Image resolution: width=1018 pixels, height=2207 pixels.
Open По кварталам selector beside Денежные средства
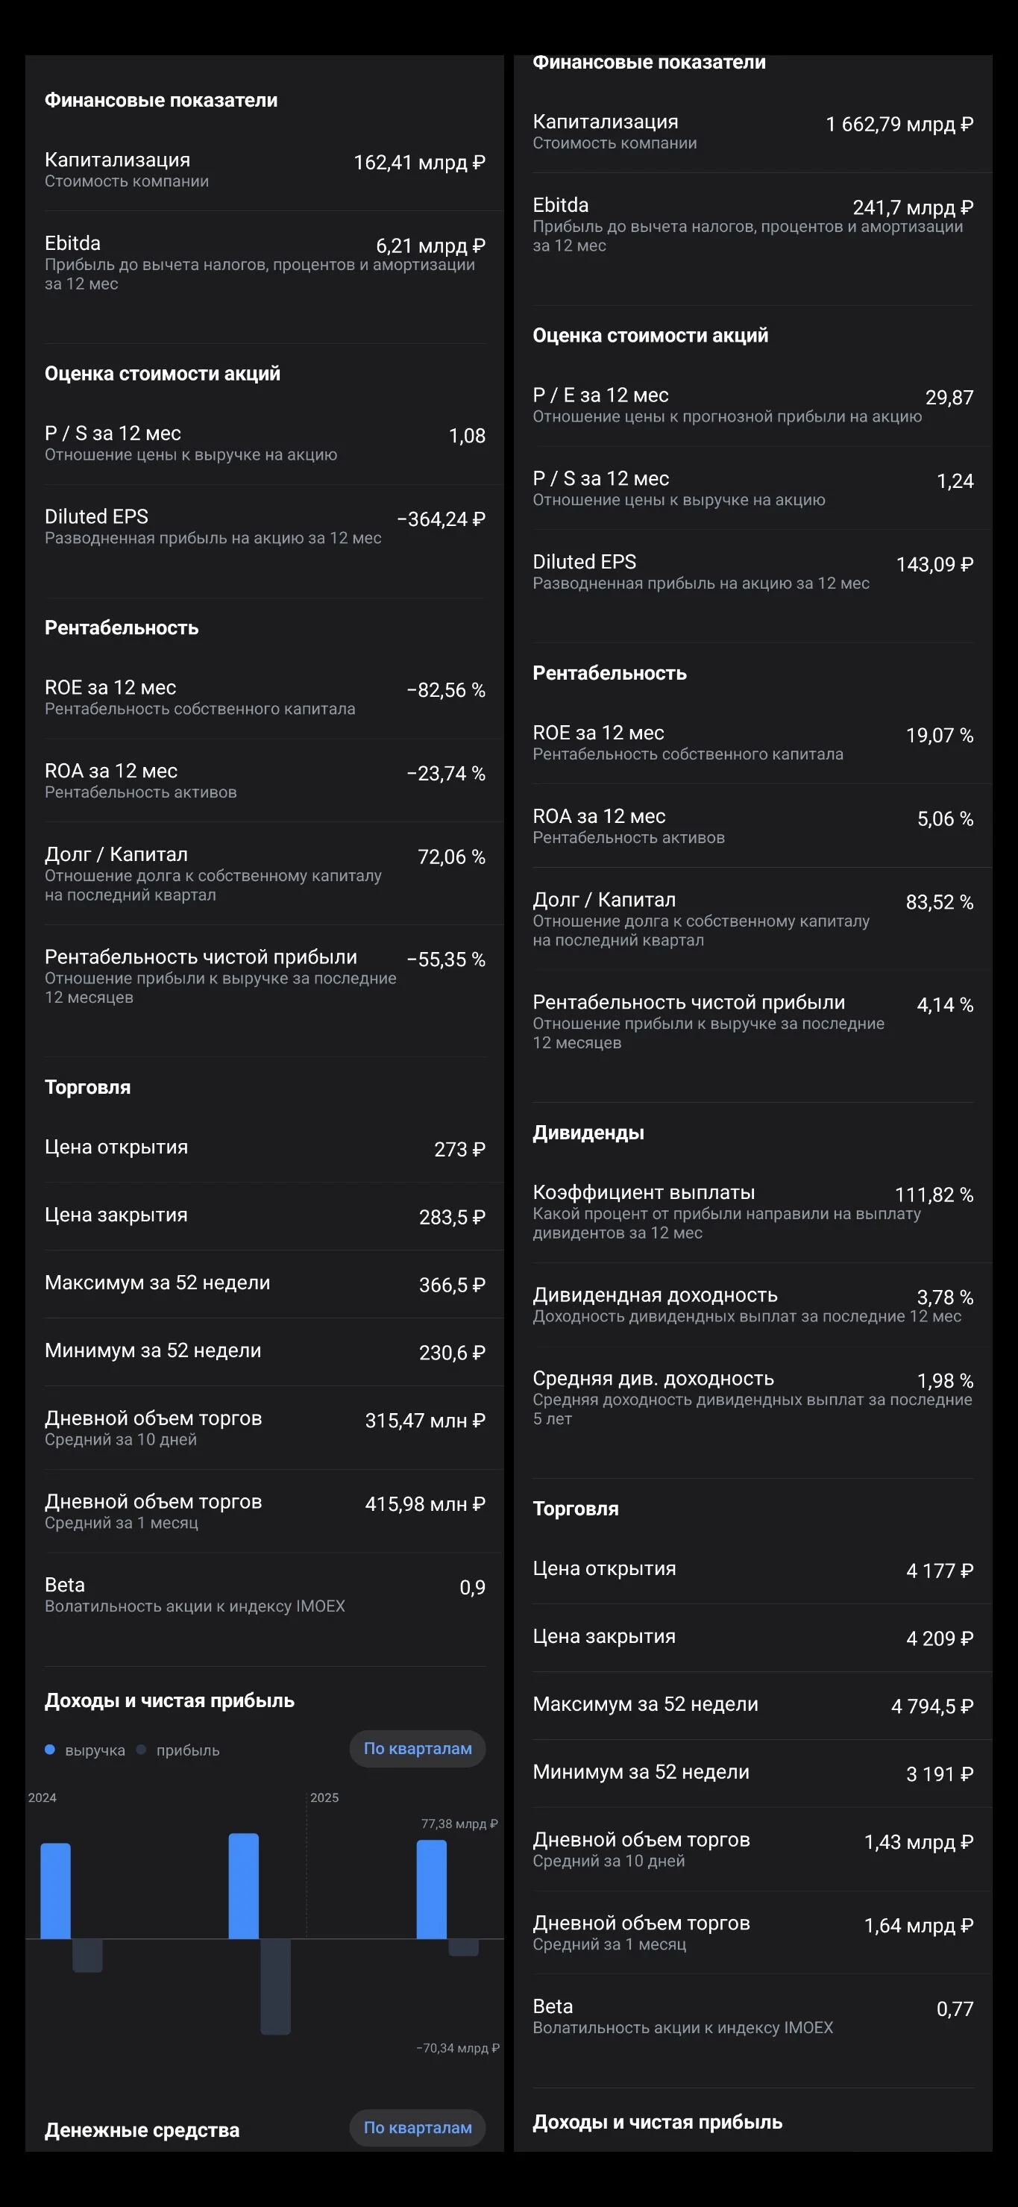coord(418,2127)
